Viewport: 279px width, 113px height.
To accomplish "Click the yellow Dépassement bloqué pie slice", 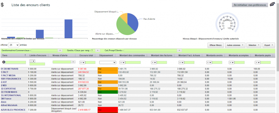I will (124, 18).
